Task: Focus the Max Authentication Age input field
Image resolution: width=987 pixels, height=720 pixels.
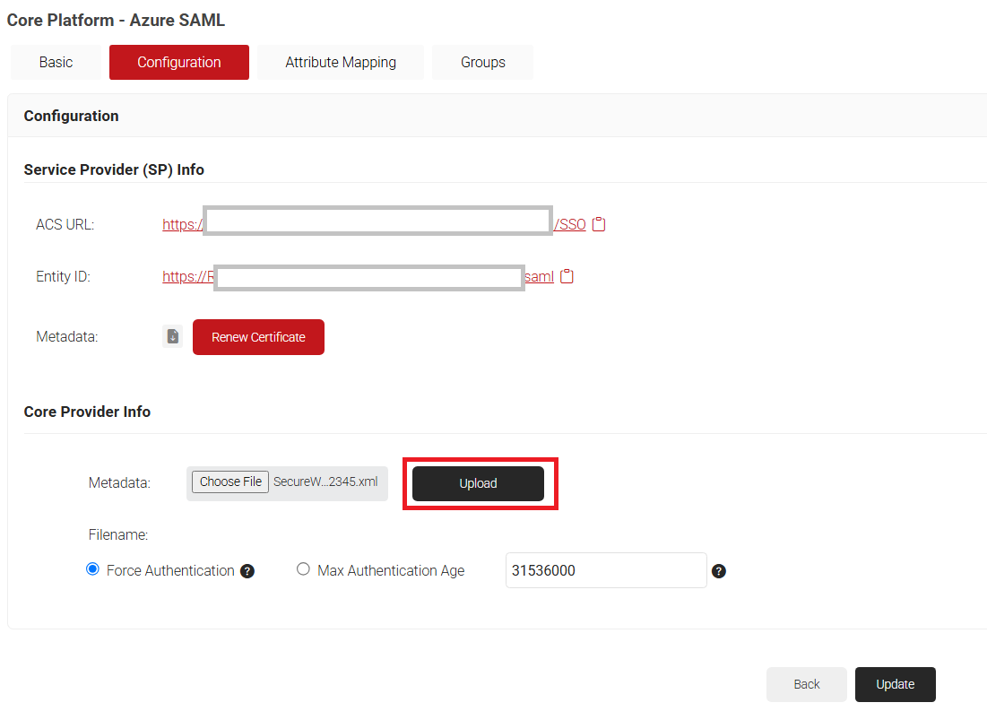Action: (x=606, y=570)
